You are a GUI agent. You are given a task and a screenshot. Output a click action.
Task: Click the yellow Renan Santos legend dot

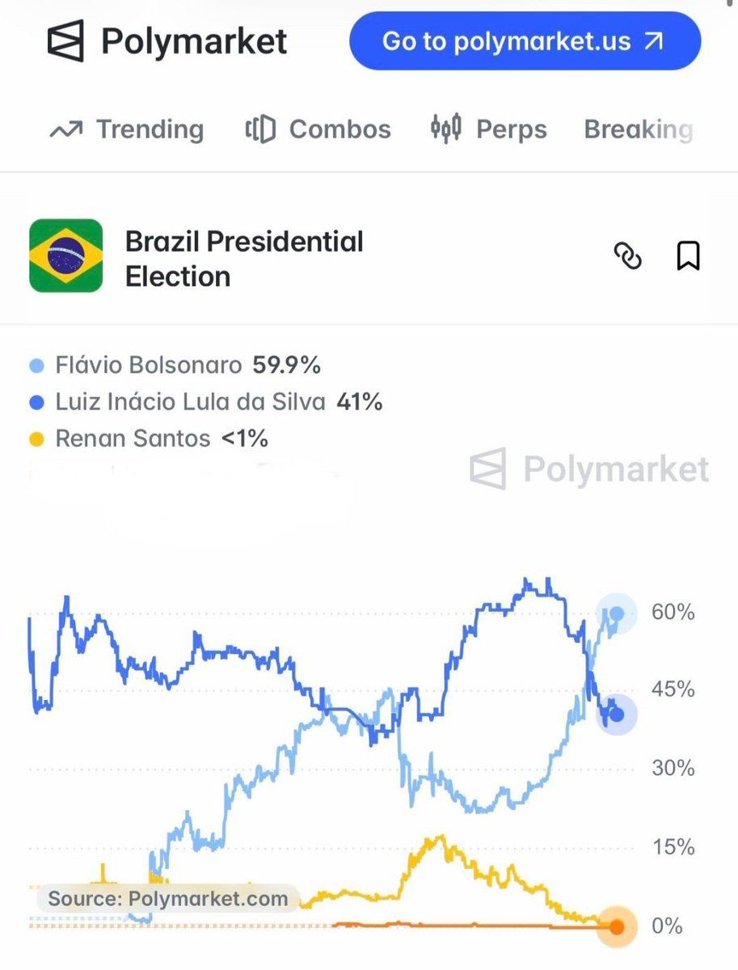point(36,440)
